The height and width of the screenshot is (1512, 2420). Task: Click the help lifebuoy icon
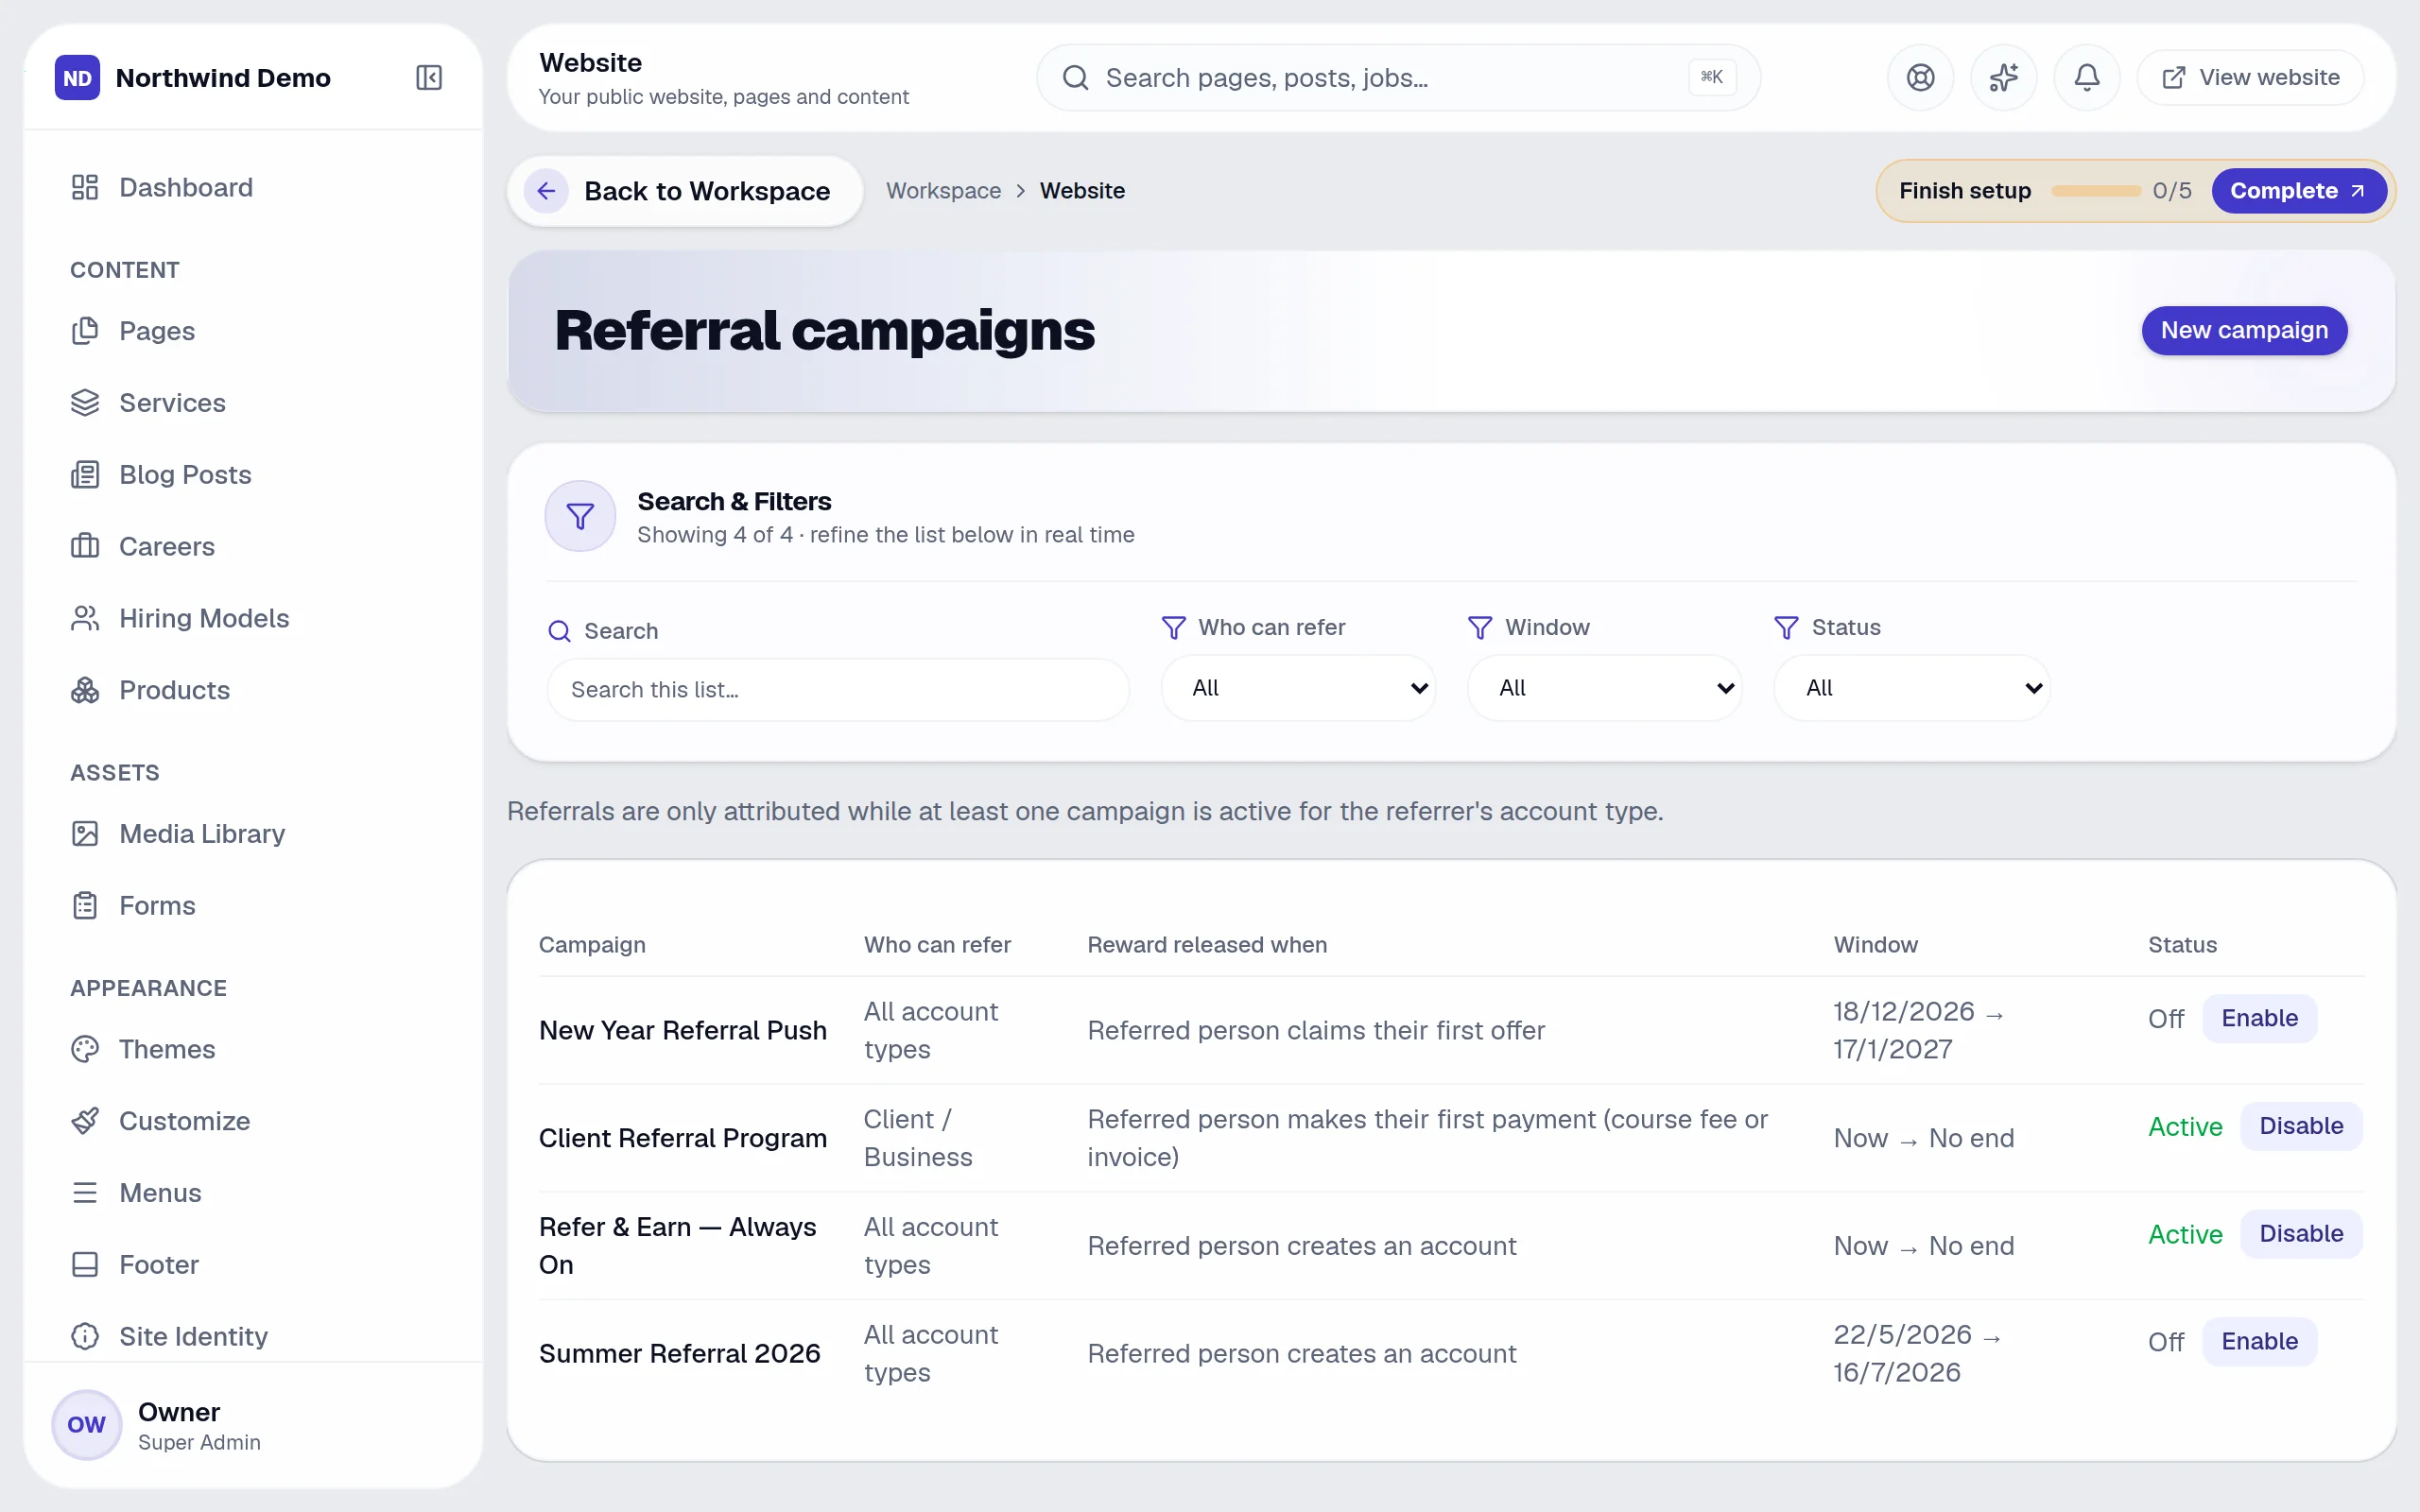point(1920,77)
